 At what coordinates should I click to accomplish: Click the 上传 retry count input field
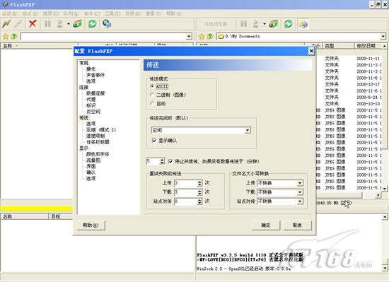coord(185,183)
